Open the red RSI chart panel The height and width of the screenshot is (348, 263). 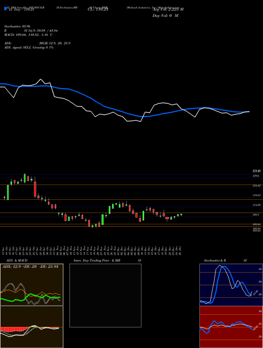pyautogui.click(x=231, y=327)
